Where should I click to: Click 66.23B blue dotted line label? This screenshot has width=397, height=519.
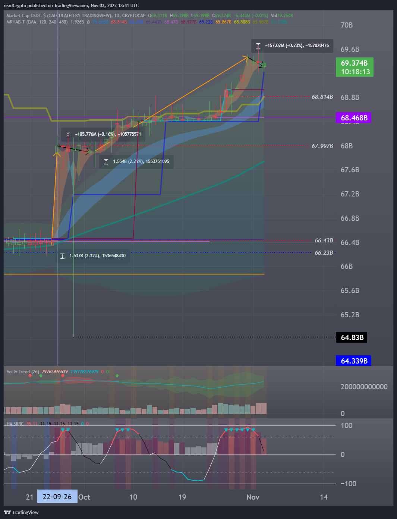coord(324,252)
